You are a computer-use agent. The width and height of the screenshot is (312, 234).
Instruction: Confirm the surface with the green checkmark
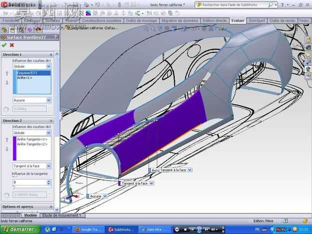tap(4, 45)
